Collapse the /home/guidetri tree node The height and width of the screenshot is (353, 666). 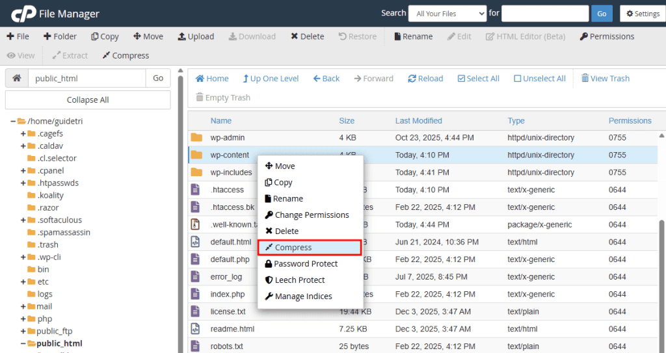(12, 121)
